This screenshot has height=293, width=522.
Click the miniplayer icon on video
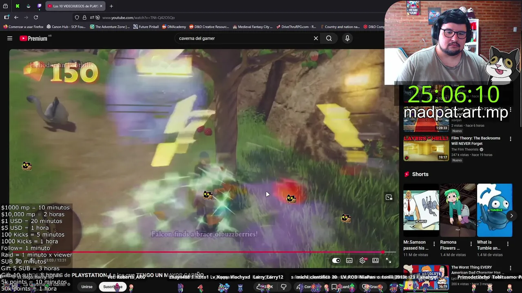(x=389, y=197)
